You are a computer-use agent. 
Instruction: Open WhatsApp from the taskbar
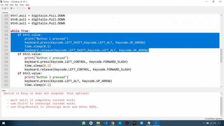(84, 123)
